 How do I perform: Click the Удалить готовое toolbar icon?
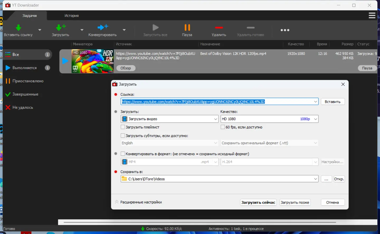tap(250, 27)
